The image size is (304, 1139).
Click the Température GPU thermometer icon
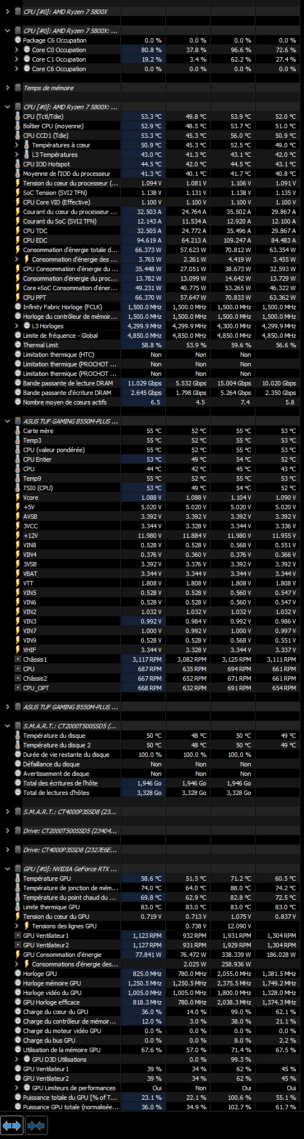(x=18, y=878)
